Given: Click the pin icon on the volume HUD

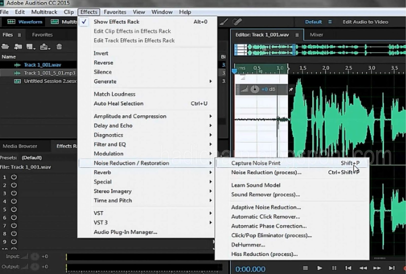Looking at the screenshot, I should coord(291,89).
